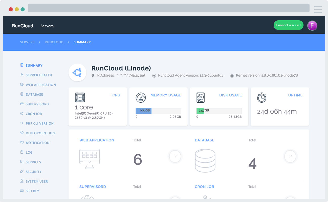This screenshot has width=328, height=202.
Task: Click the uptime stopwatch icon
Action: coord(261,98)
